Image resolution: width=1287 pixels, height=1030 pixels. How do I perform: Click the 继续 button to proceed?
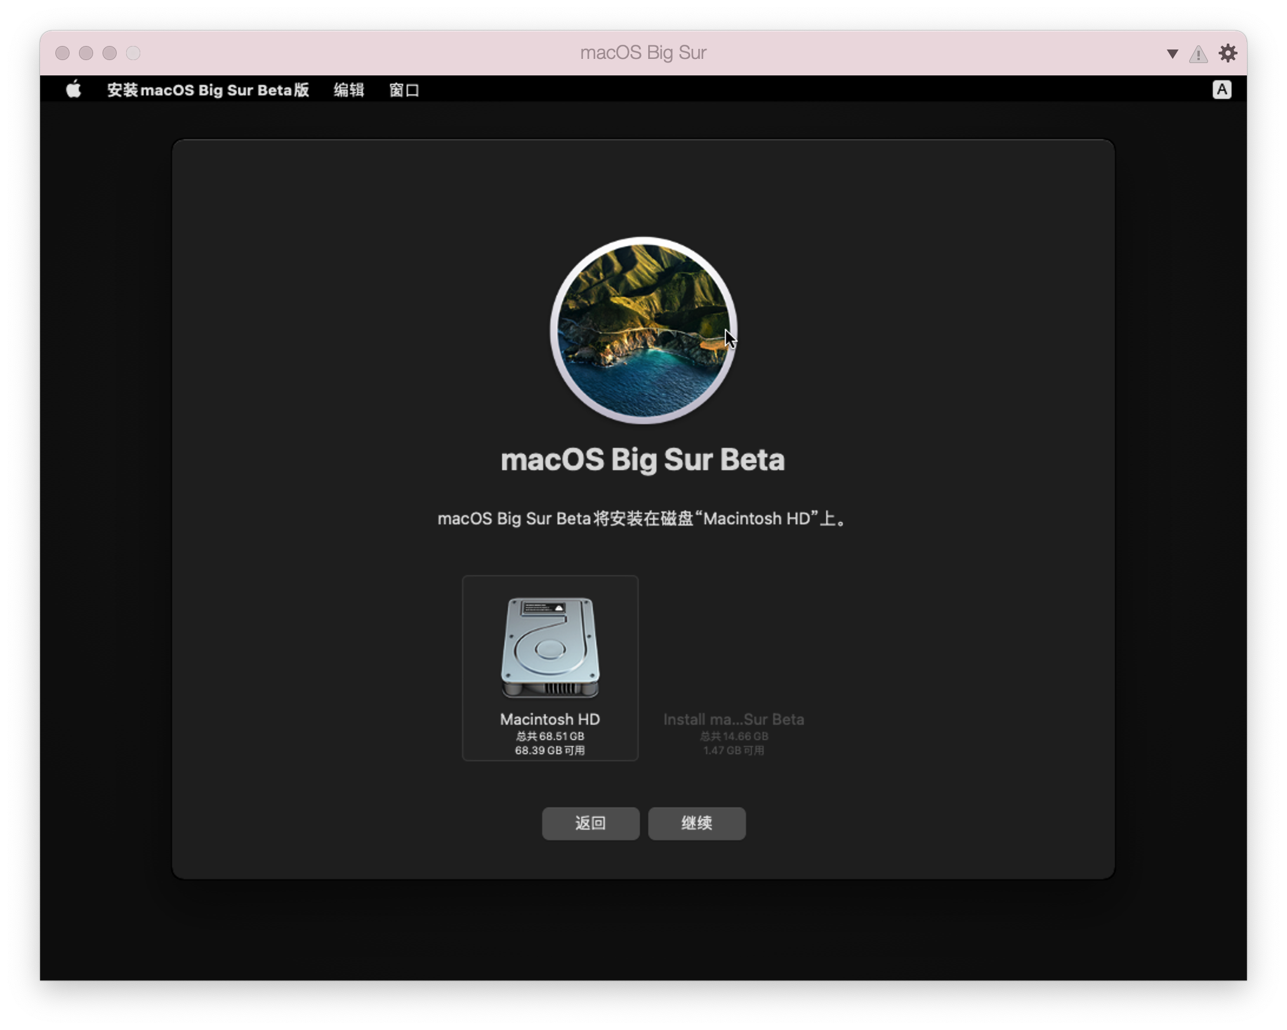point(696,824)
